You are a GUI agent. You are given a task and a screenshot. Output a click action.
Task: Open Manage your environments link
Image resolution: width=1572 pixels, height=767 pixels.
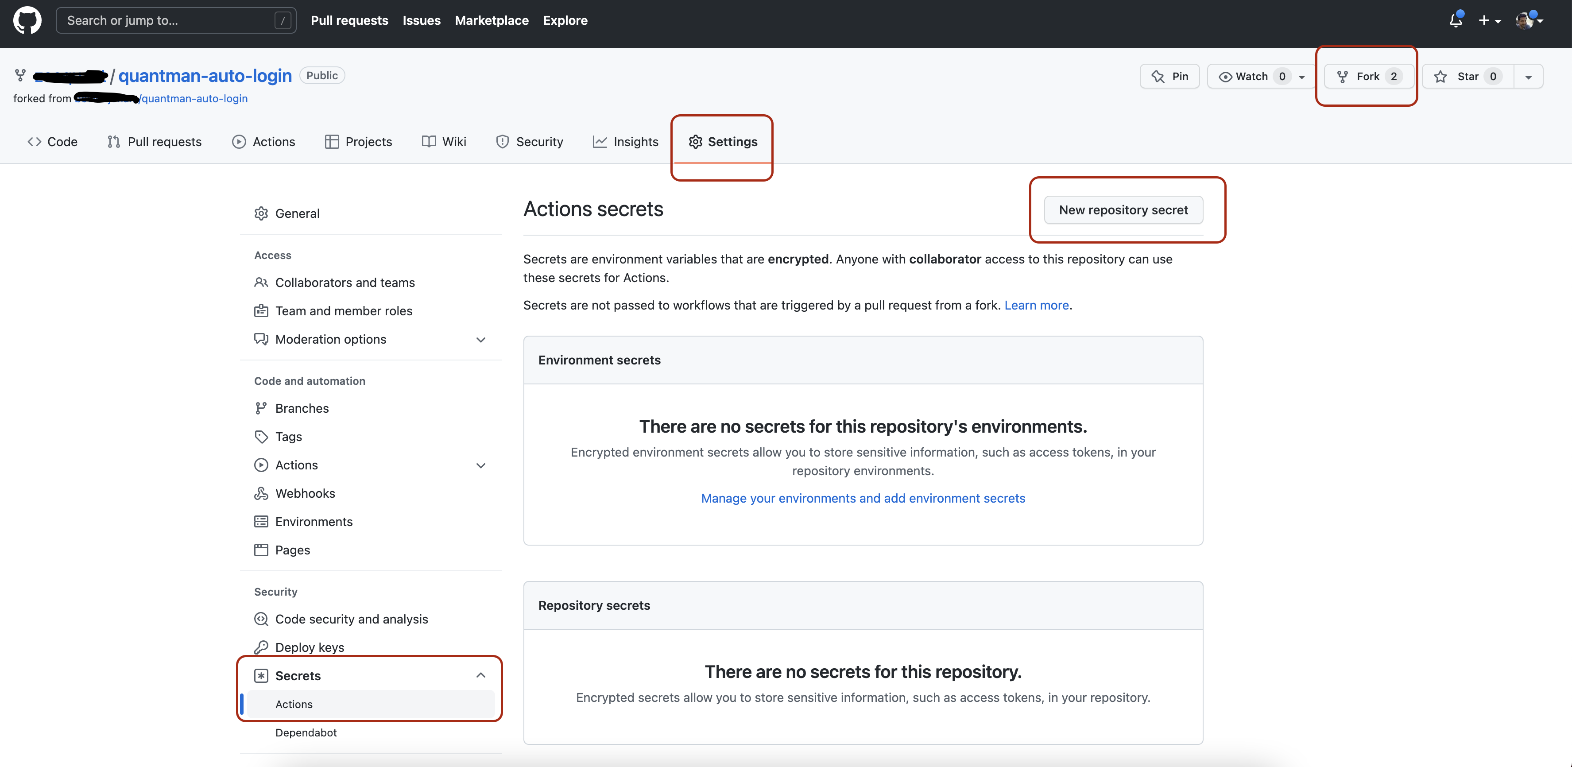point(862,498)
